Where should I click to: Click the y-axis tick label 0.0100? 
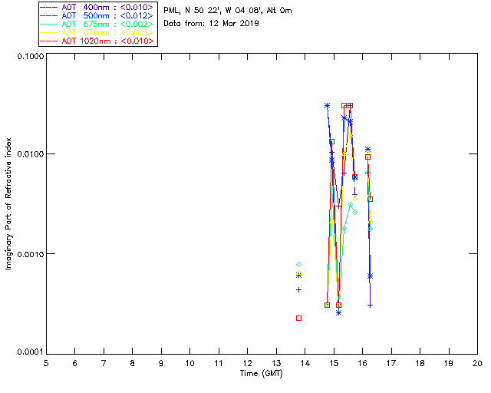[31, 154]
